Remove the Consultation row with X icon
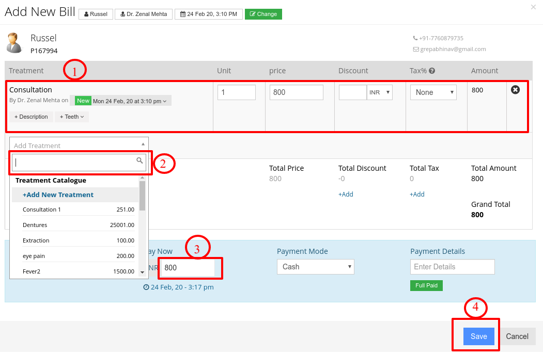 click(515, 90)
